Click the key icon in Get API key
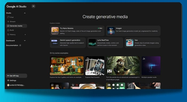Viewport: 187px width, 102px height. click(8, 76)
